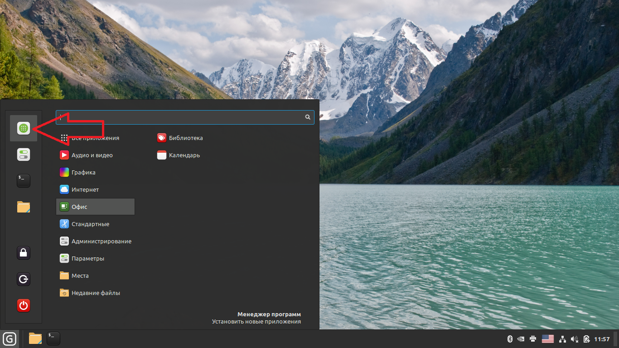Screen dimensions: 619x348
Task: Click the log out icon
Action: [24, 279]
